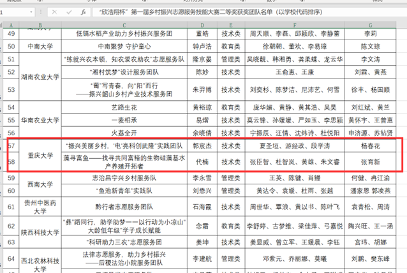Select the 华南农业大学 merged cell
Image resolution: width=407 pixels, height=273 pixels.
click(x=41, y=119)
